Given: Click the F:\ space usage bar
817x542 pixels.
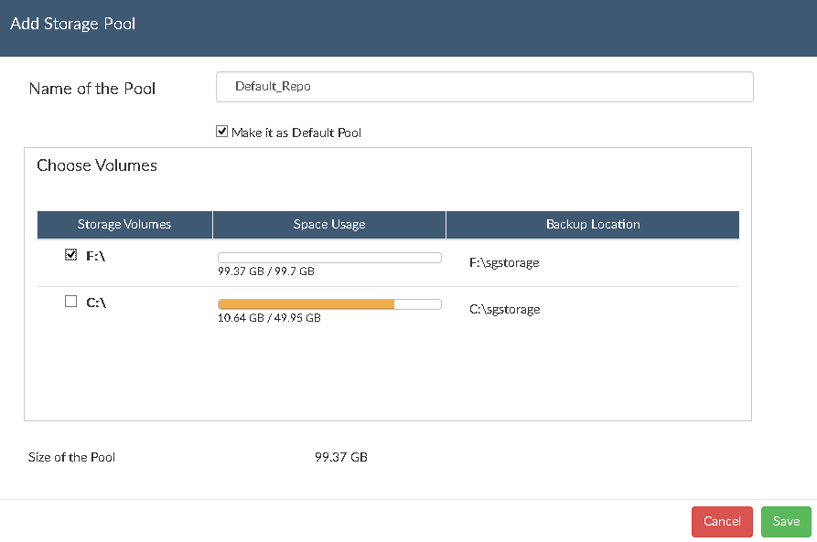Looking at the screenshot, I should click(x=329, y=258).
